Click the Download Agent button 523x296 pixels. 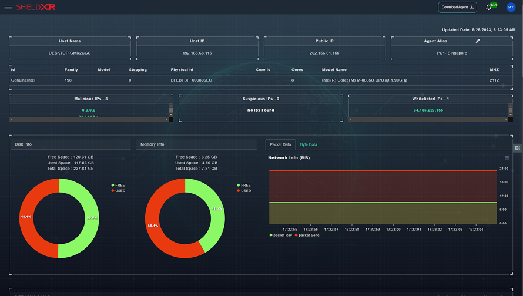(457, 7)
